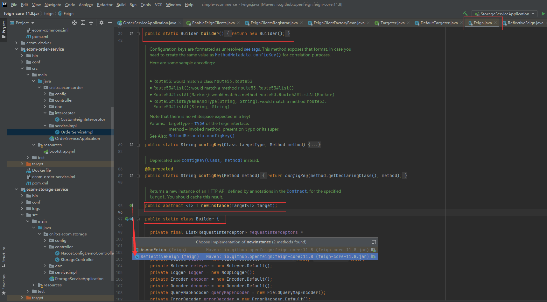The image size is (547, 302).
Task: Select CustomFeignInterceptor class in tree
Action: [83, 119]
